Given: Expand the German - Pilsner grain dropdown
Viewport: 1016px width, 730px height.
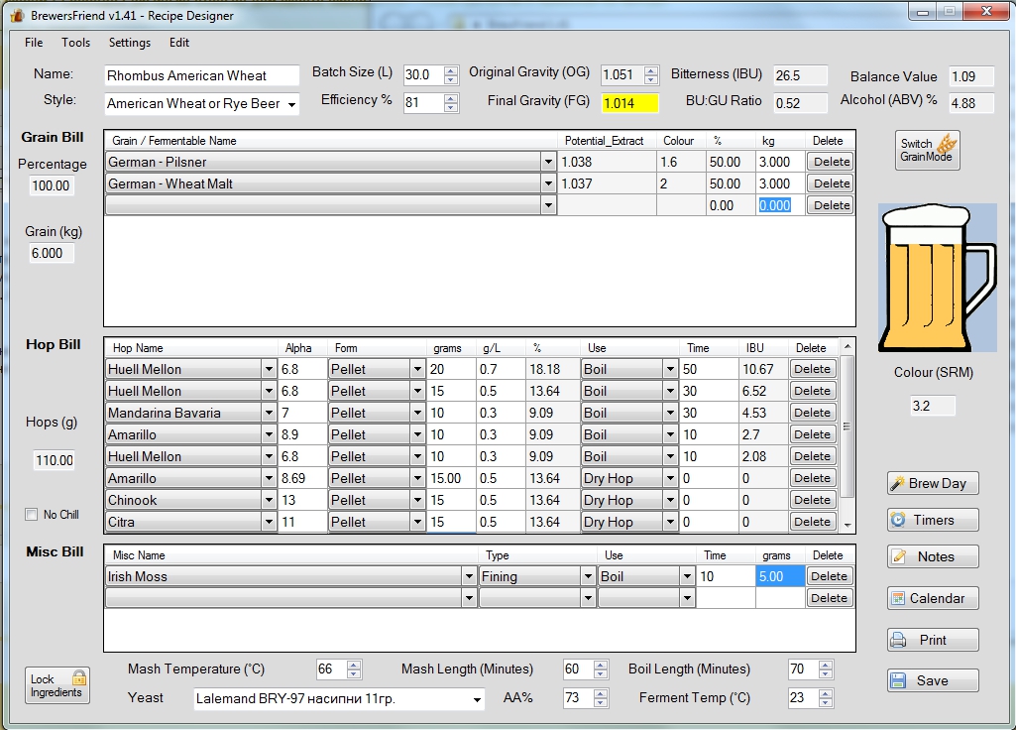Looking at the screenshot, I should 548,162.
